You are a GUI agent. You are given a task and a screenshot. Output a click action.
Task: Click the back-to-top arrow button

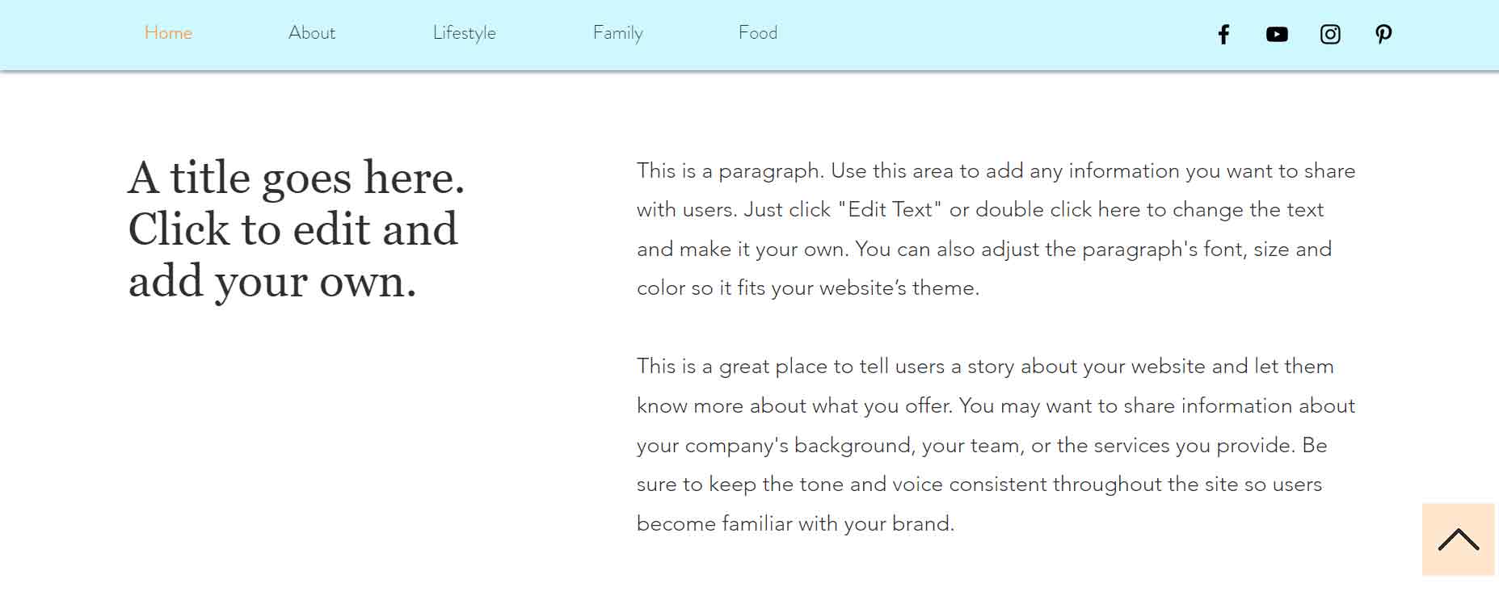pyautogui.click(x=1458, y=539)
